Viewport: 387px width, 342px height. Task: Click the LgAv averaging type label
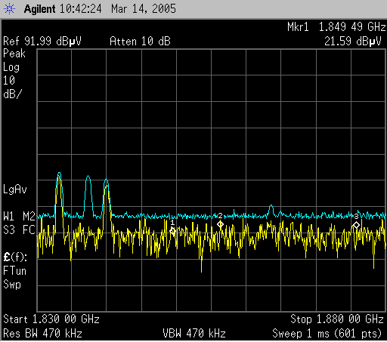click(x=15, y=189)
